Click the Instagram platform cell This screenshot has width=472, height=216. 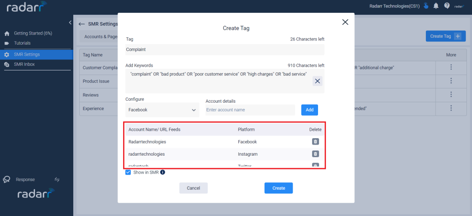[x=248, y=154]
